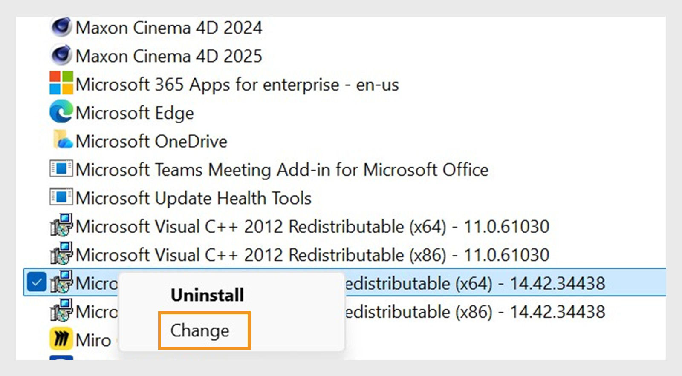Viewport: 682px width, 376px height.
Task: Click the Teams Meeting Add-in icon
Action: coord(61,169)
